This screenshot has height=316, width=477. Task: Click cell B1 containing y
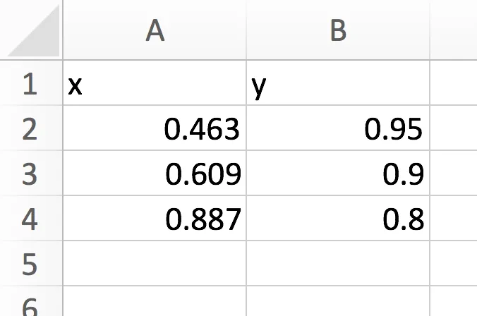point(338,83)
